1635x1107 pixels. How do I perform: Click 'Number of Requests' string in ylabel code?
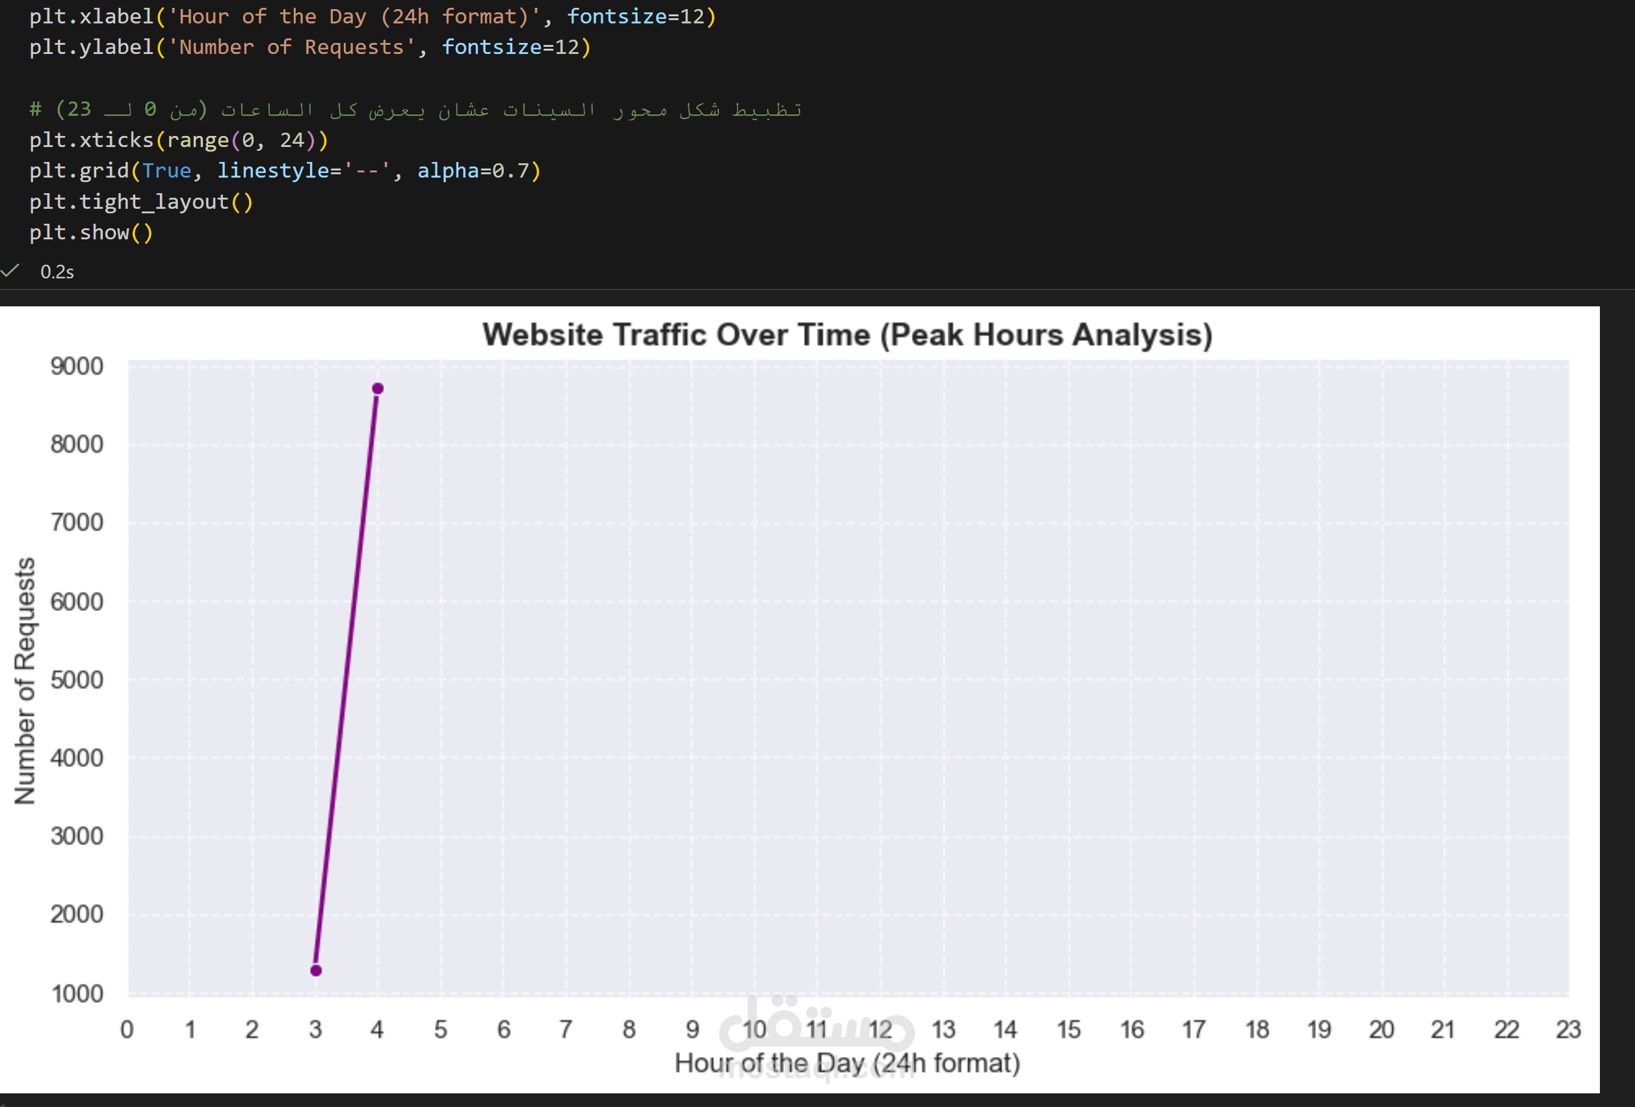[x=291, y=47]
